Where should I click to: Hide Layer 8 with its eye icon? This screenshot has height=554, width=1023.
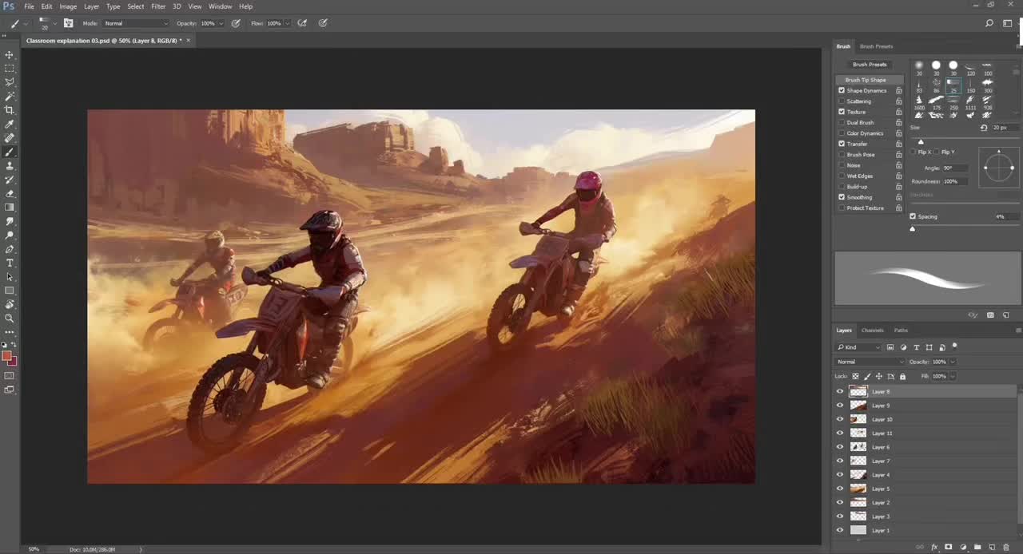839,392
